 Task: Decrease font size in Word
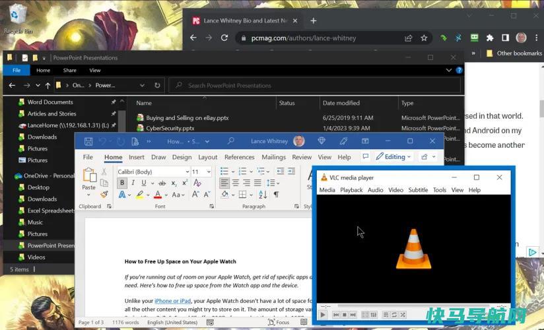[207, 194]
